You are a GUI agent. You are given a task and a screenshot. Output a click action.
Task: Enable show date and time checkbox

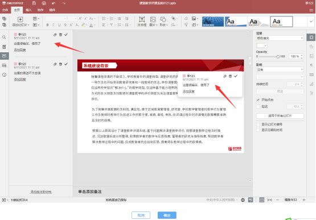click(258, 130)
